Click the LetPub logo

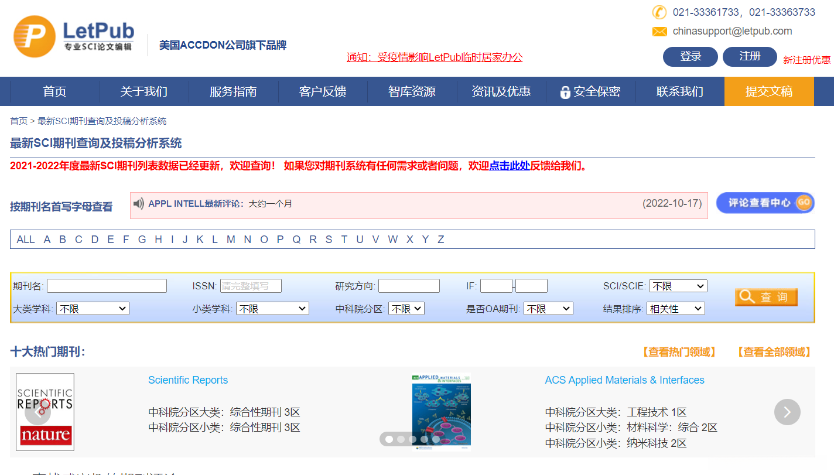pyautogui.click(x=74, y=36)
